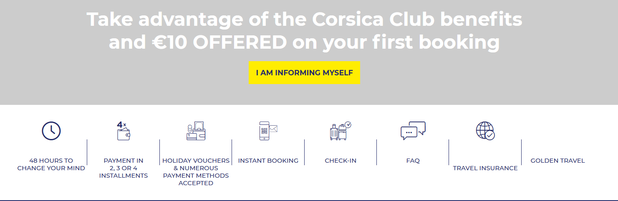This screenshot has height=201, width=618.
Task: Open the Golden Travel link
Action: (x=557, y=161)
